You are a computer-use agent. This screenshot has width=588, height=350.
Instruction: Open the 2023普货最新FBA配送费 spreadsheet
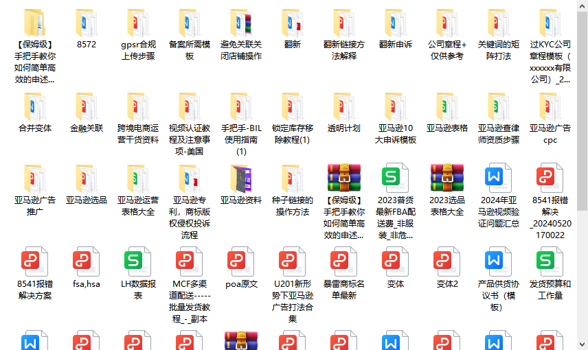tap(395, 178)
